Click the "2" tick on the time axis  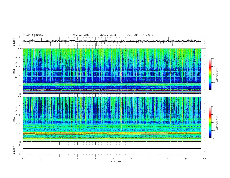tap(59, 159)
